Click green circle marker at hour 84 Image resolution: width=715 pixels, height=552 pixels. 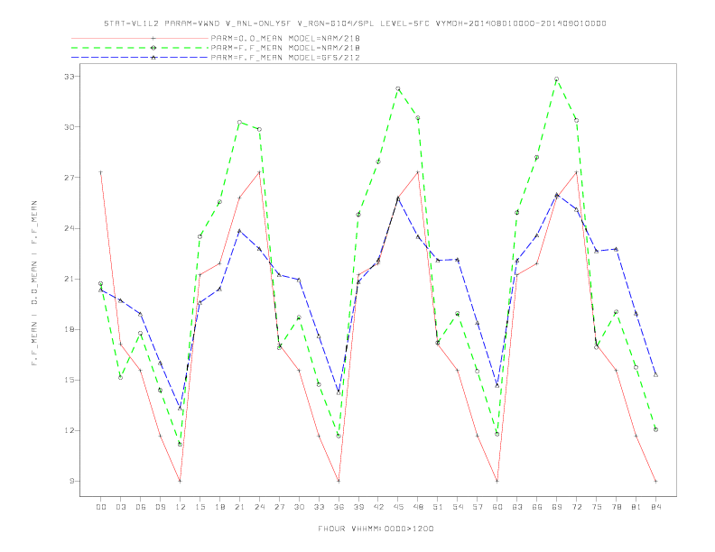(655, 429)
